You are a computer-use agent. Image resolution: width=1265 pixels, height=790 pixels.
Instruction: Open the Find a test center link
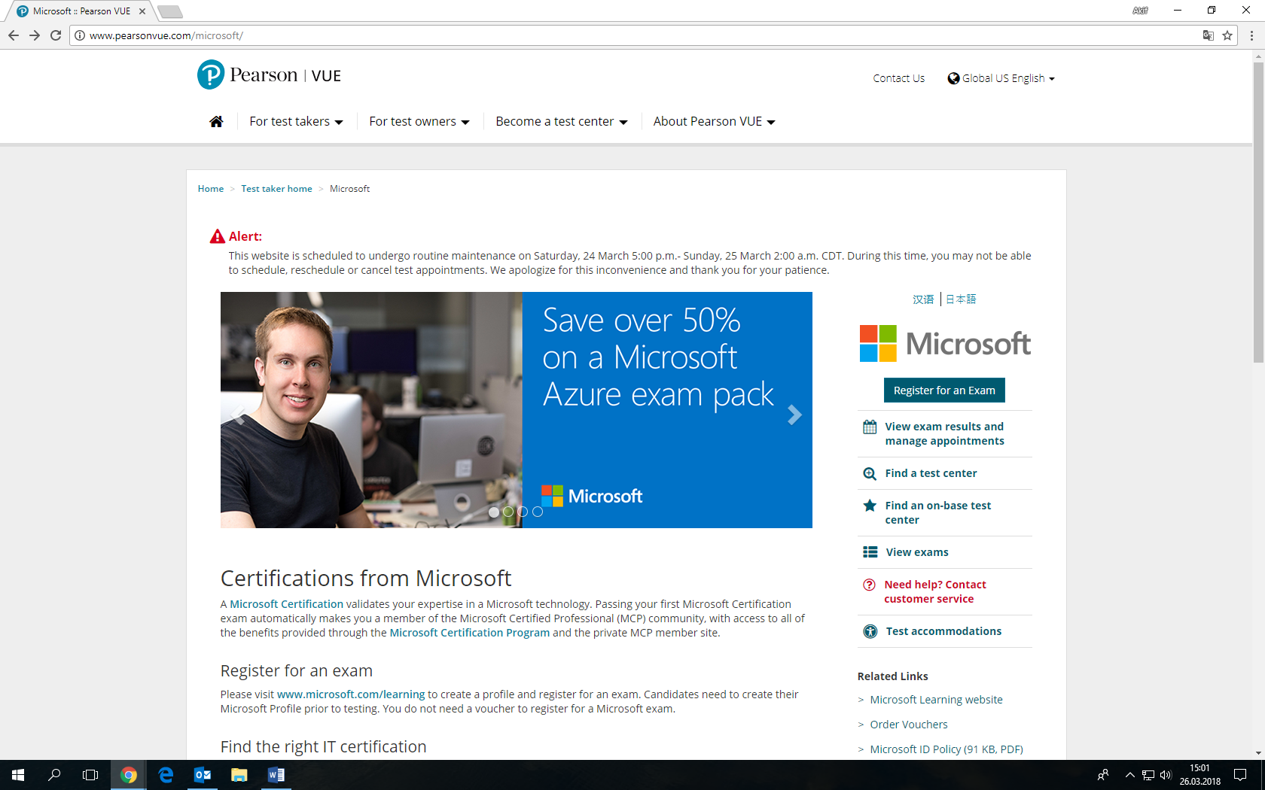click(x=931, y=473)
